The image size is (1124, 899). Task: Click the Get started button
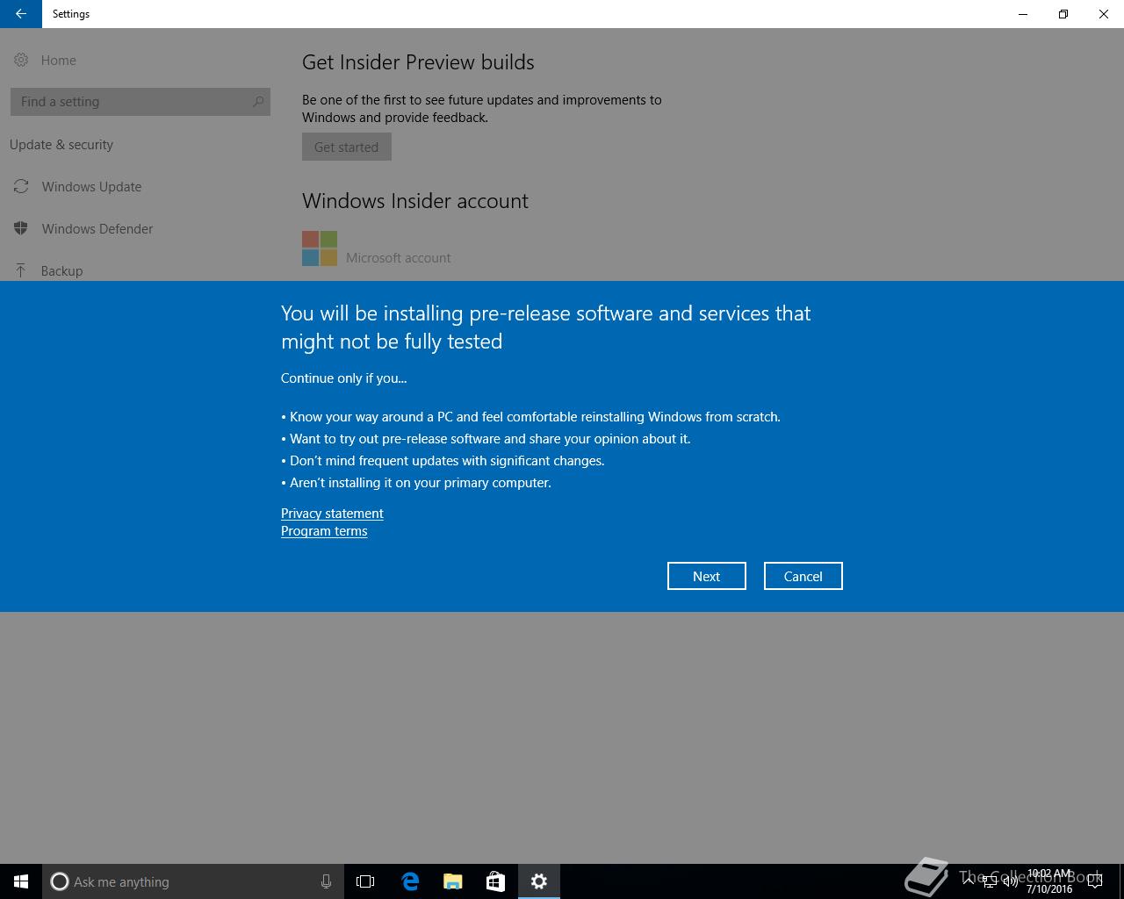[346, 147]
